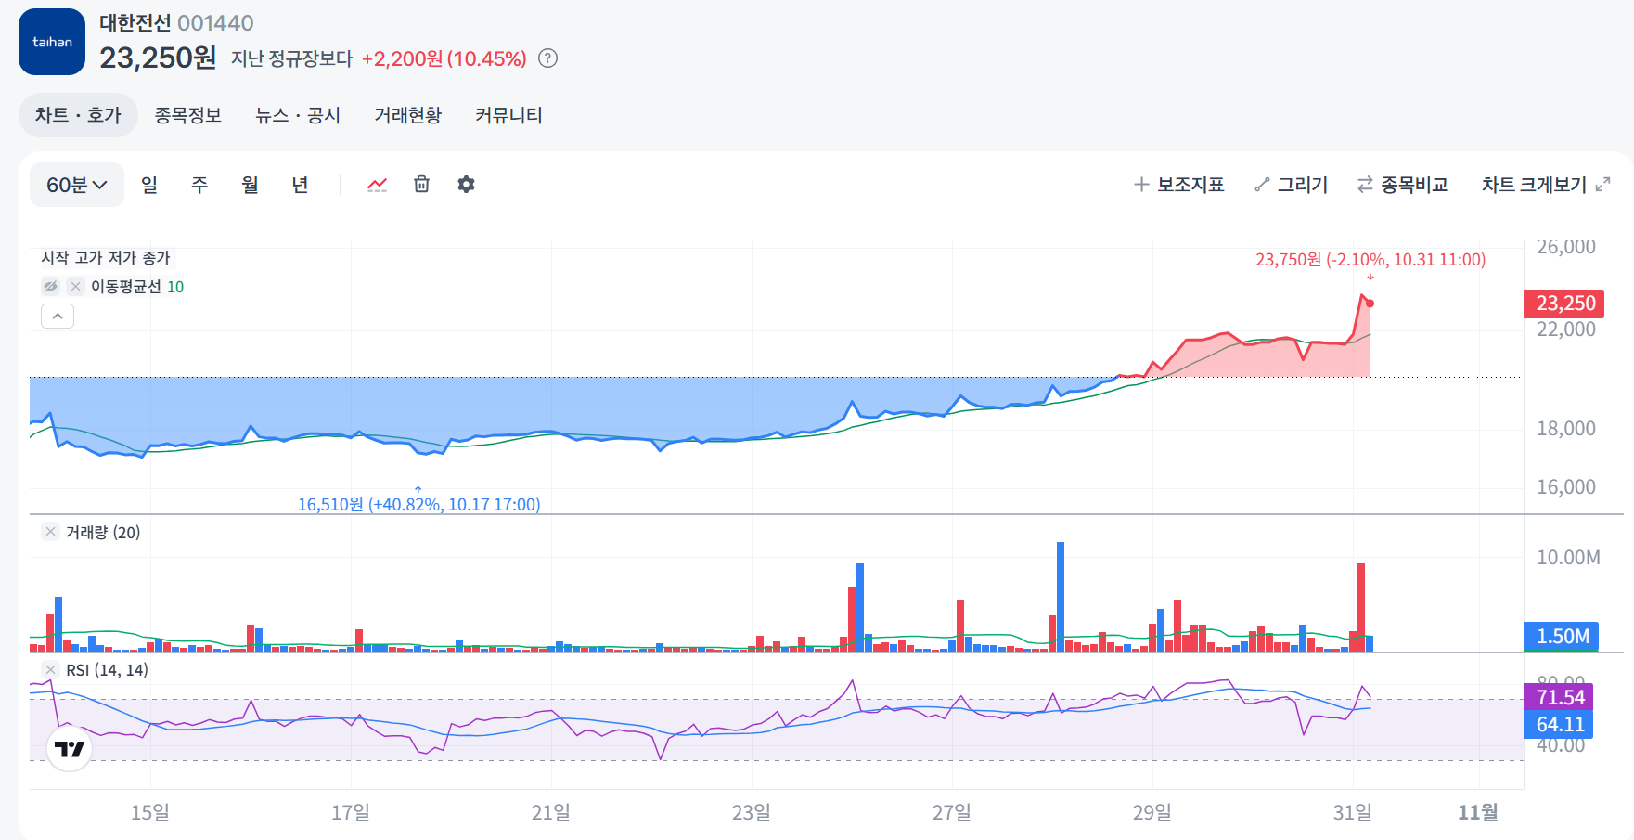The width and height of the screenshot is (1634, 840).
Task: Open the 커뮤니티 tab
Action: click(508, 115)
